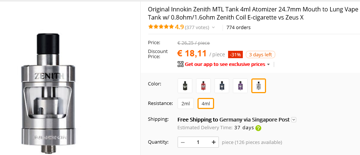Open the shipping method dropdown

(x=294, y=120)
